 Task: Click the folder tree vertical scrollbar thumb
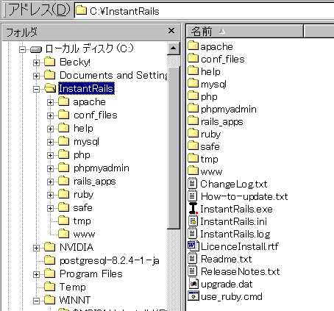pos(174,148)
